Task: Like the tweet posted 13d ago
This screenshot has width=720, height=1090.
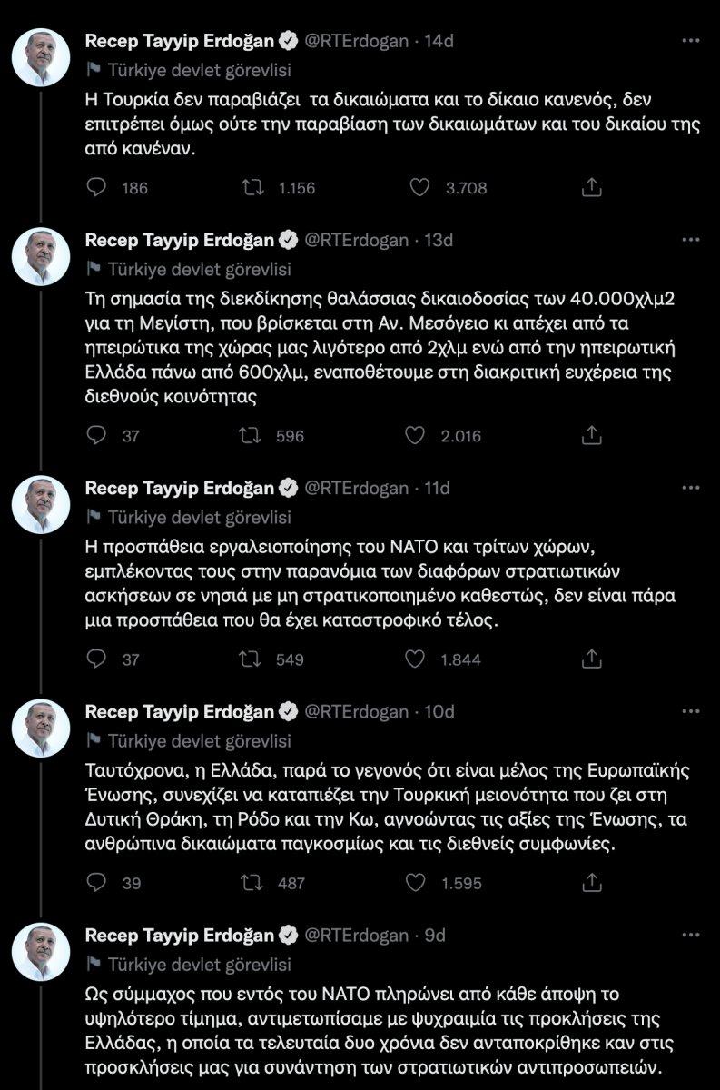Action: 417,435
